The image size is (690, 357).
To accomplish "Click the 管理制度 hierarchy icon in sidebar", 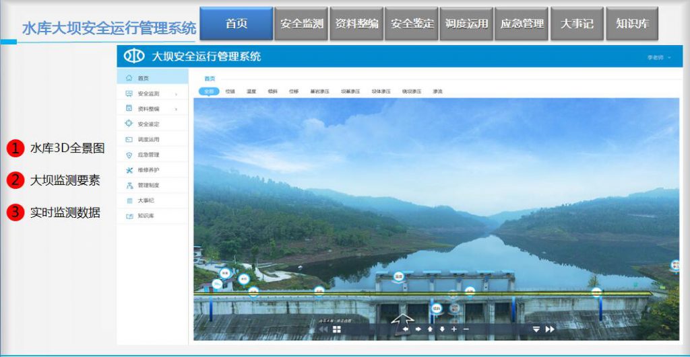I will (129, 185).
